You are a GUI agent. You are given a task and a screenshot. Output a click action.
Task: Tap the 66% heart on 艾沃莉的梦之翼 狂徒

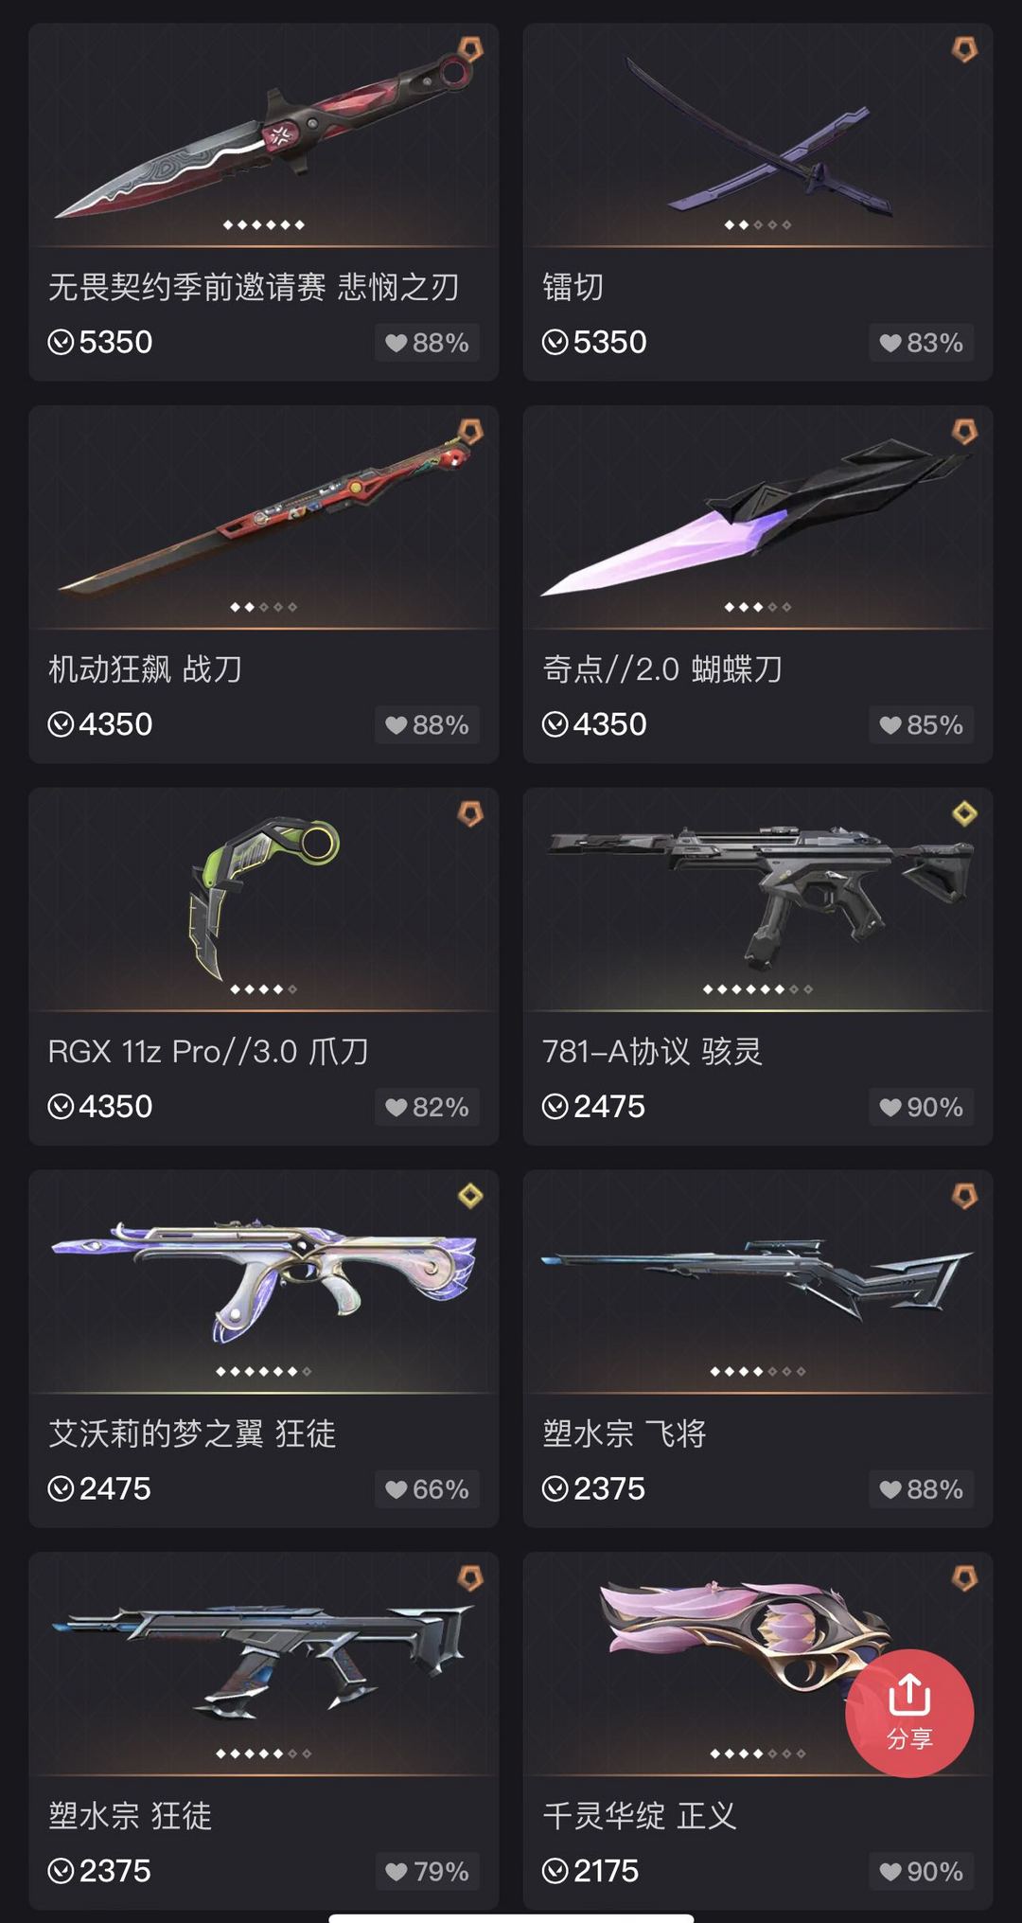click(427, 1489)
